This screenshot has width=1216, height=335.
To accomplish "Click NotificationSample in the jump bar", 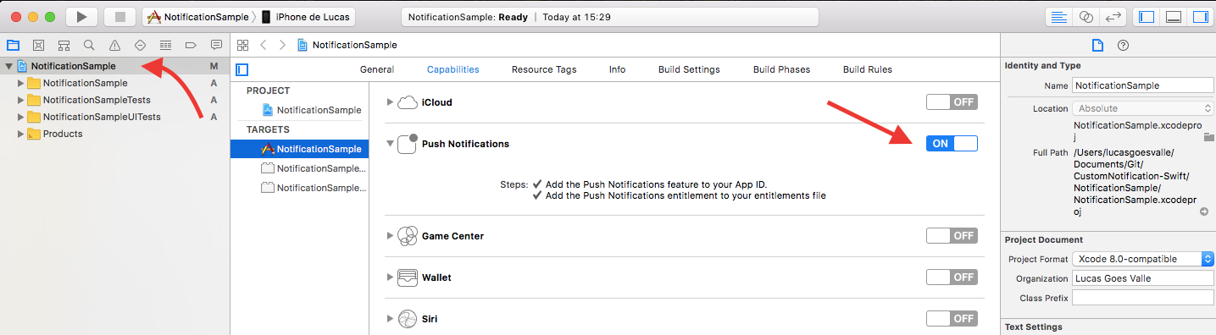I will click(347, 45).
